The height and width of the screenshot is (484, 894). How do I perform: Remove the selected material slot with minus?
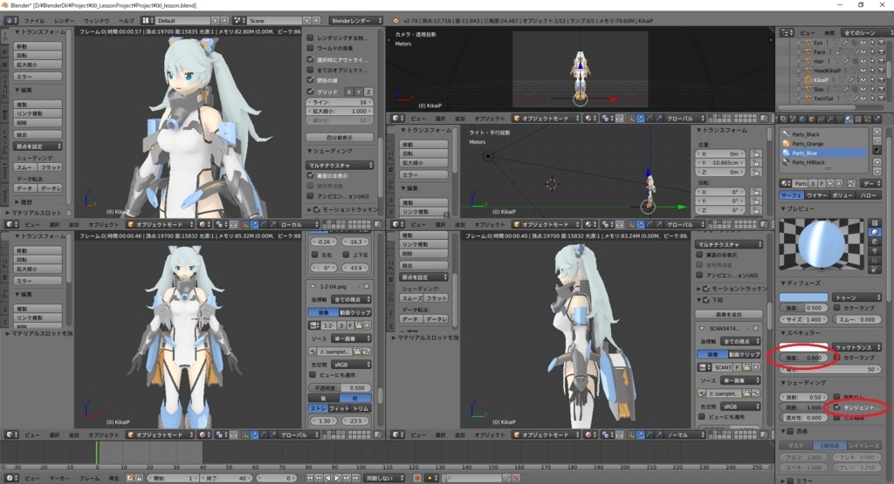[x=877, y=140]
